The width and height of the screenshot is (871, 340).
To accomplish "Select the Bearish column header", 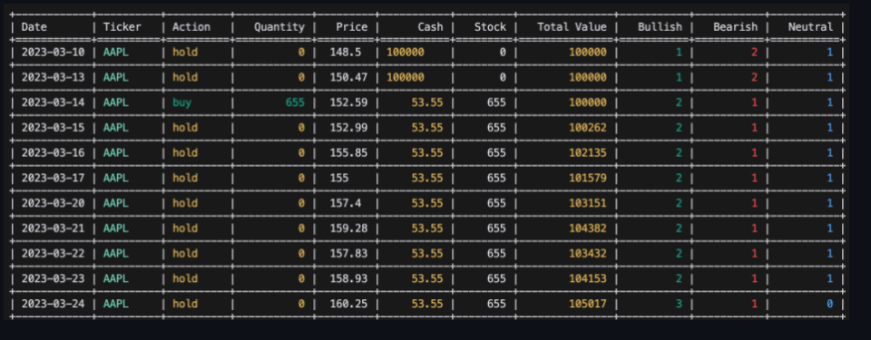I will pos(736,26).
